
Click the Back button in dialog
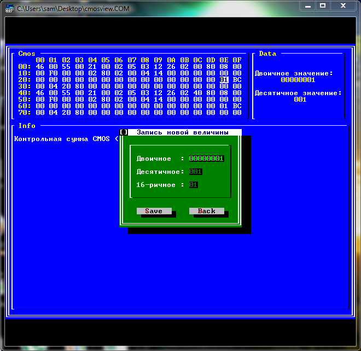coord(207,211)
